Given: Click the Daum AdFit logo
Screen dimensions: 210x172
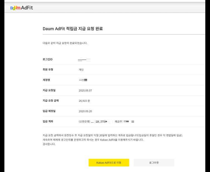Looking at the screenshot, I should (21, 8).
